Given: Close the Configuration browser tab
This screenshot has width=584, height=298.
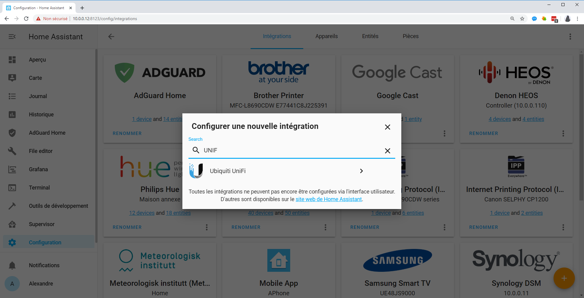Looking at the screenshot, I should tap(70, 8).
